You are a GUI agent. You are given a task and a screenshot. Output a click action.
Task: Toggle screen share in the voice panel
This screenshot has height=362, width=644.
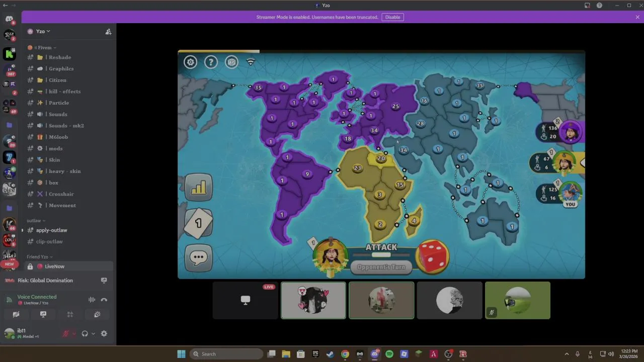tap(43, 314)
